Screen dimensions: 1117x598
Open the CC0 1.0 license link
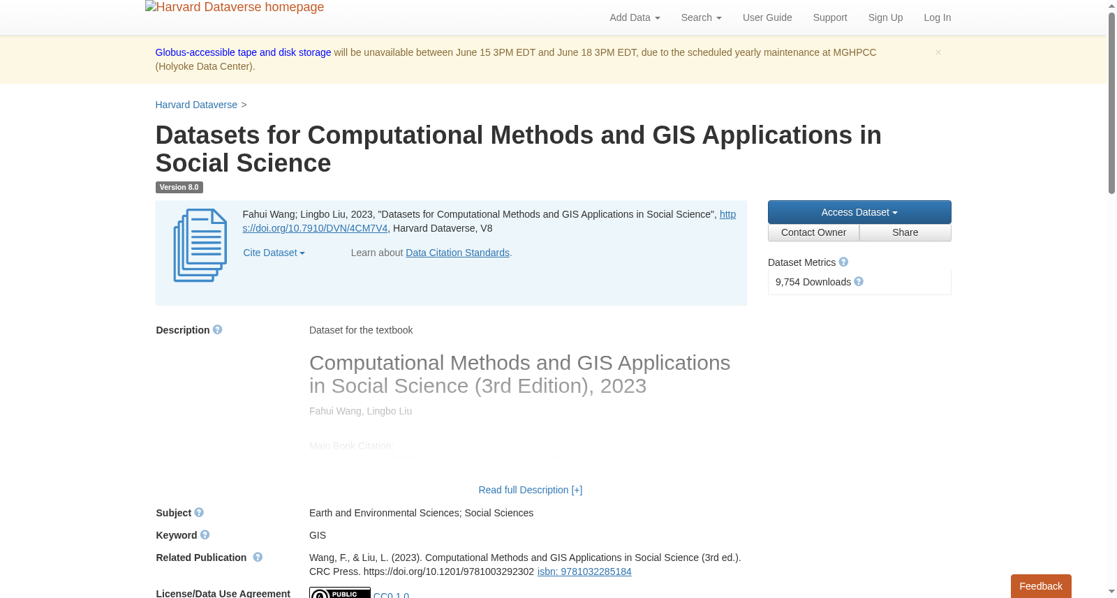391,595
